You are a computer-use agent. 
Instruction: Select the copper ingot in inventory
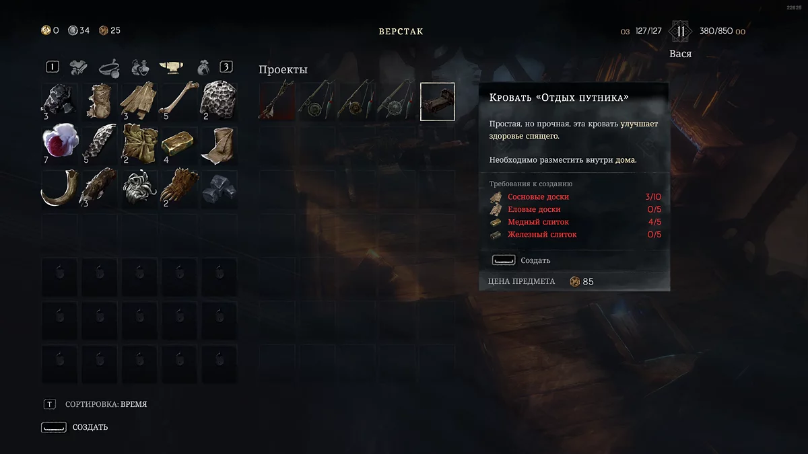point(179,144)
